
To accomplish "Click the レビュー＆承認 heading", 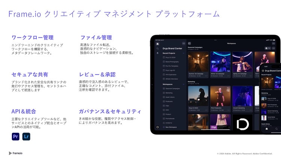I will pyautogui.click(x=97, y=75).
